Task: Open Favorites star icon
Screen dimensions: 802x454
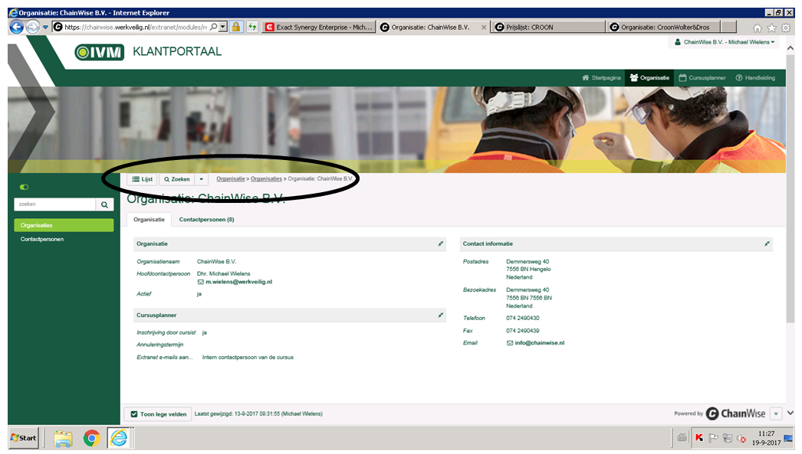Action: [x=772, y=28]
